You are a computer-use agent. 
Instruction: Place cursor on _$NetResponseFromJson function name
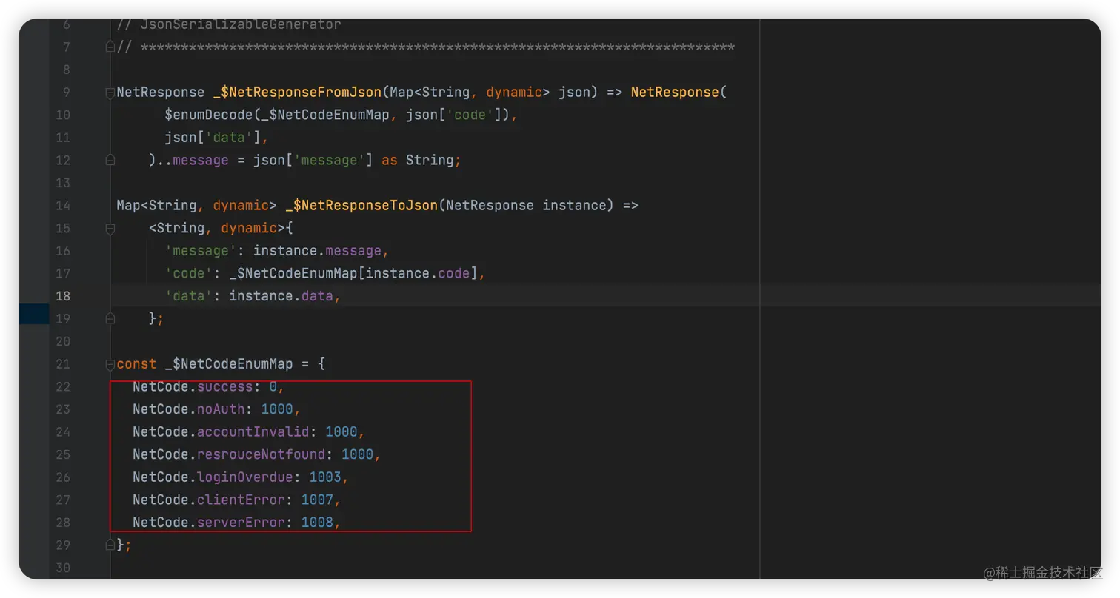tap(297, 93)
